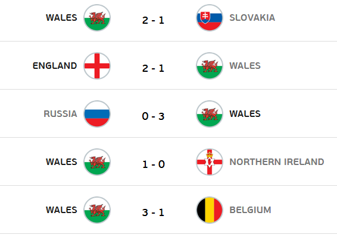Open the Wales 1 - 0 score
Image resolution: width=337 pixels, height=238 pixels.
click(x=154, y=164)
